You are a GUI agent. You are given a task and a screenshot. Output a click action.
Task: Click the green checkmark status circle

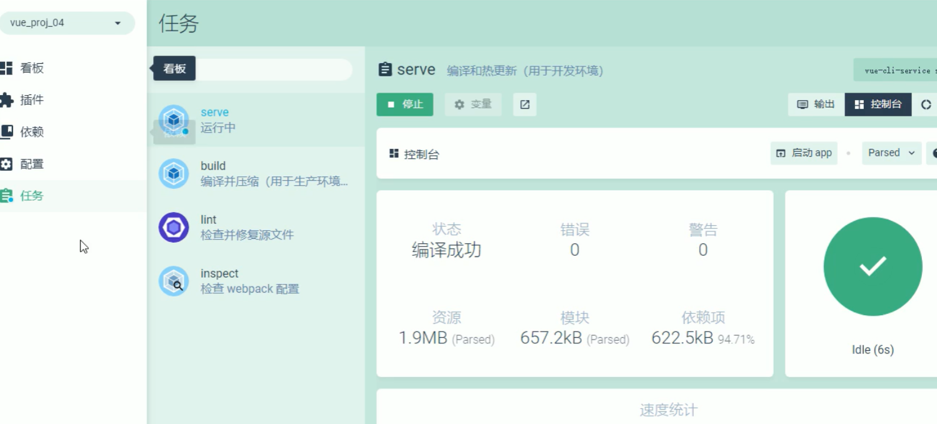873,266
